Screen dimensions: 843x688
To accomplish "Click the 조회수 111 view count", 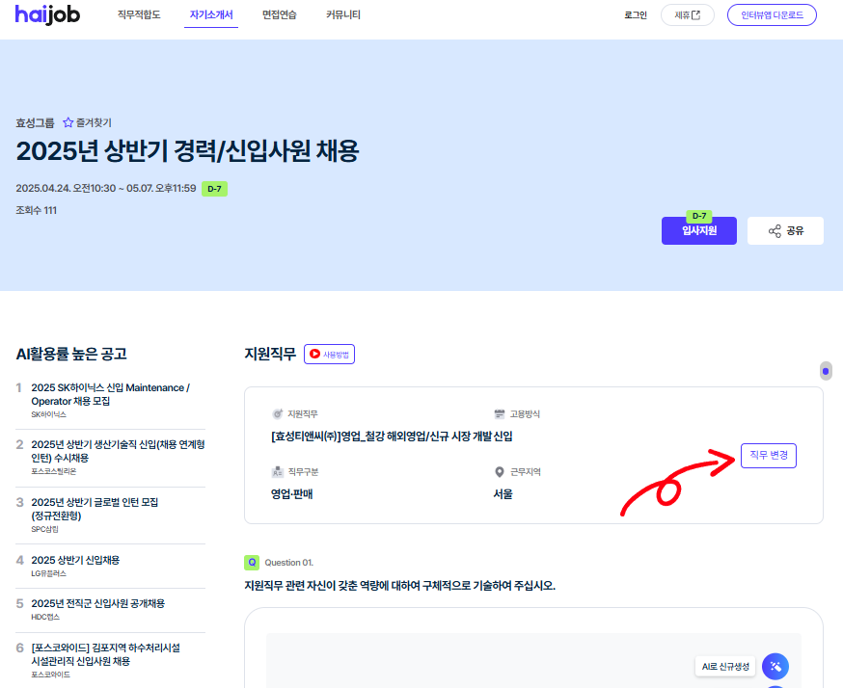I will (36, 210).
